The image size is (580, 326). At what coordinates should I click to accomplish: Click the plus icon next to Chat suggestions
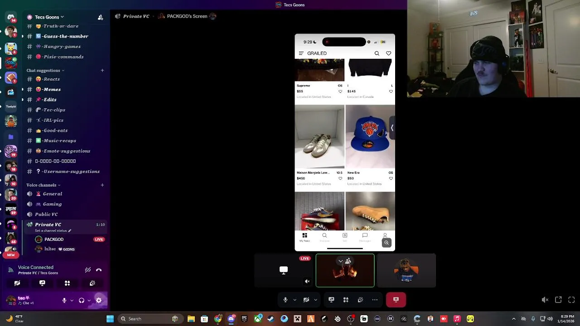[102, 70]
